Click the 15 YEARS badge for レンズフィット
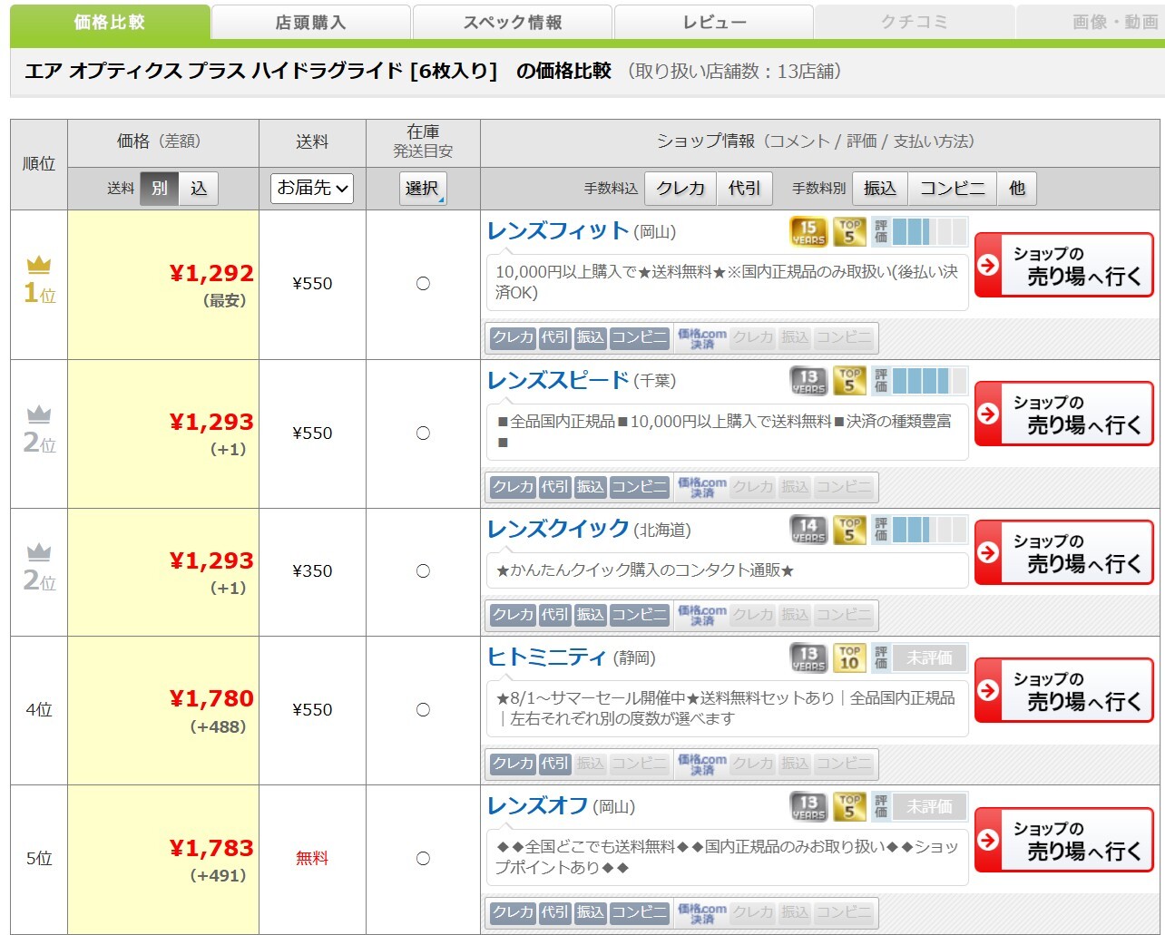 coord(808,231)
